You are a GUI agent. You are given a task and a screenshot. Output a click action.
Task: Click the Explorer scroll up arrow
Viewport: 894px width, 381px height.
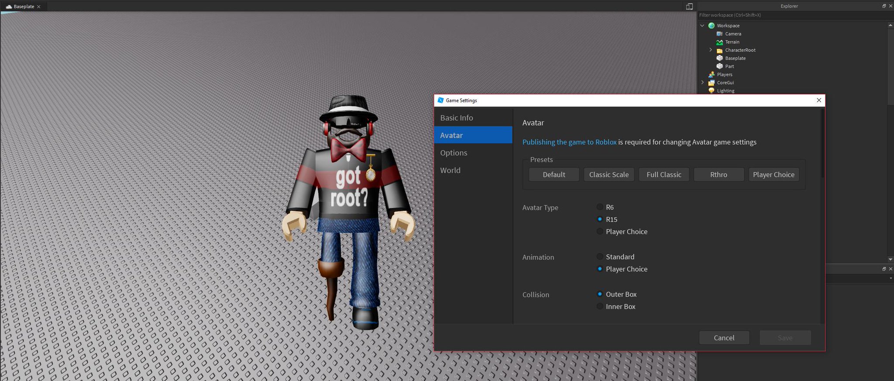coord(891,25)
